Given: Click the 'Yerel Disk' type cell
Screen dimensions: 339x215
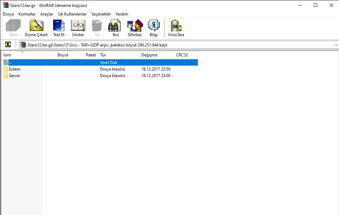Looking at the screenshot, I should click(x=109, y=63).
